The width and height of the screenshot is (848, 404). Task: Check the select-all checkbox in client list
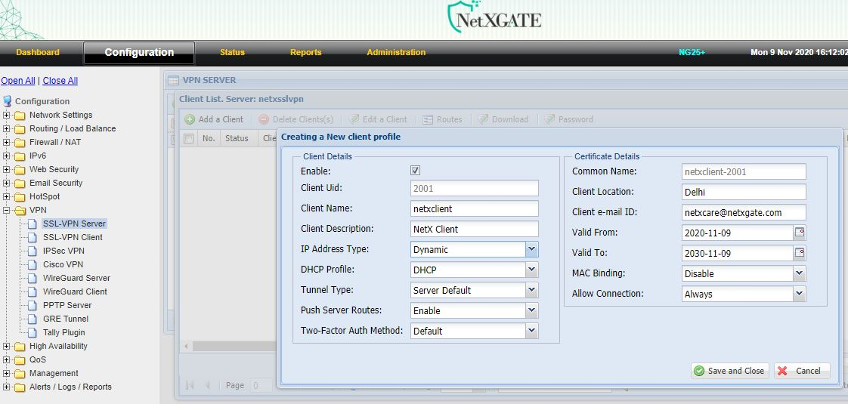(188, 138)
